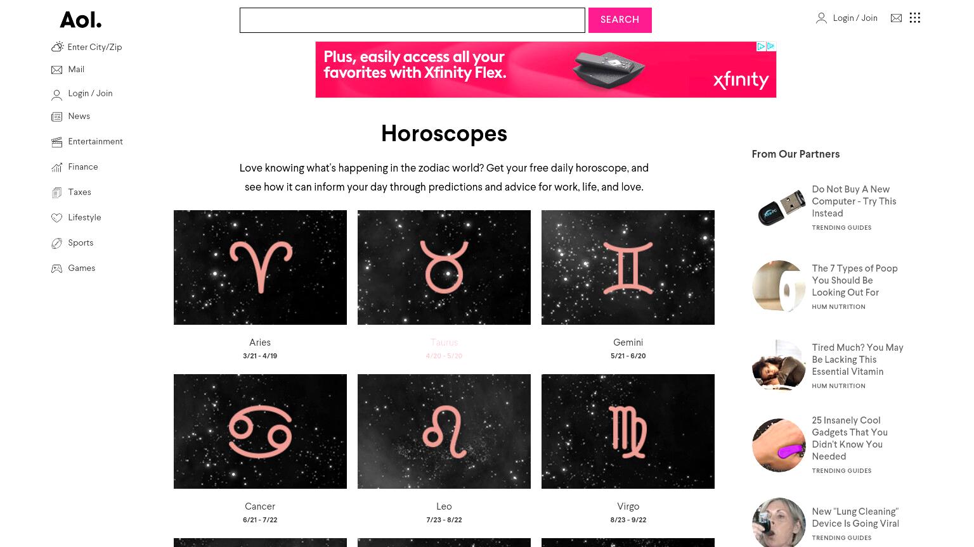Click the Finance chart icon
The height and width of the screenshot is (547, 974).
click(56, 167)
